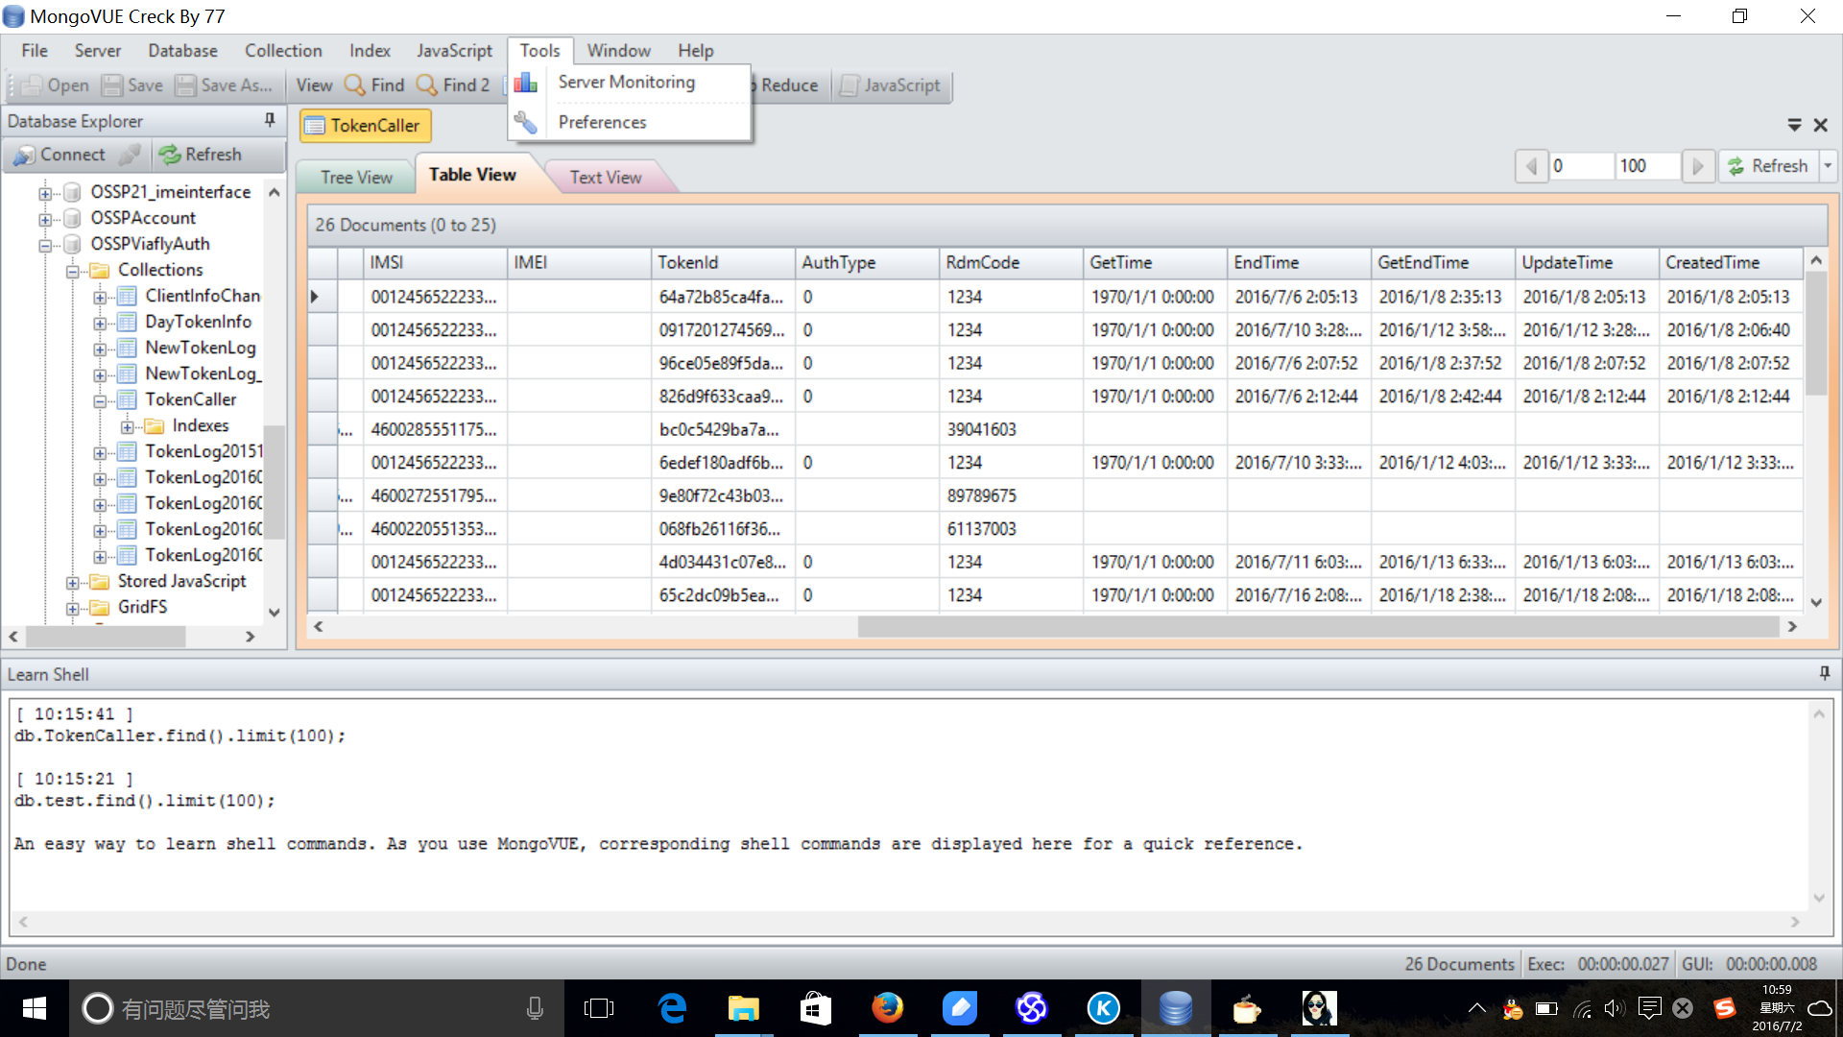Click the Server Monitoring chart icon
The height and width of the screenshot is (1037, 1843).
(525, 83)
